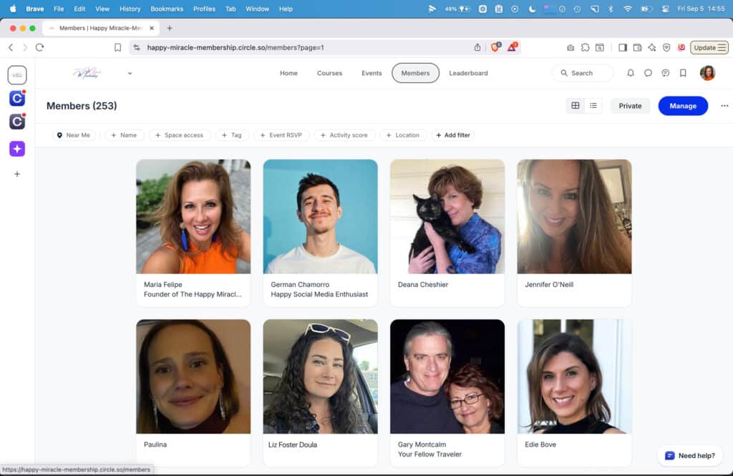The height and width of the screenshot is (476, 733).
Task: Open German Chamorro's profile photo
Action: point(320,216)
